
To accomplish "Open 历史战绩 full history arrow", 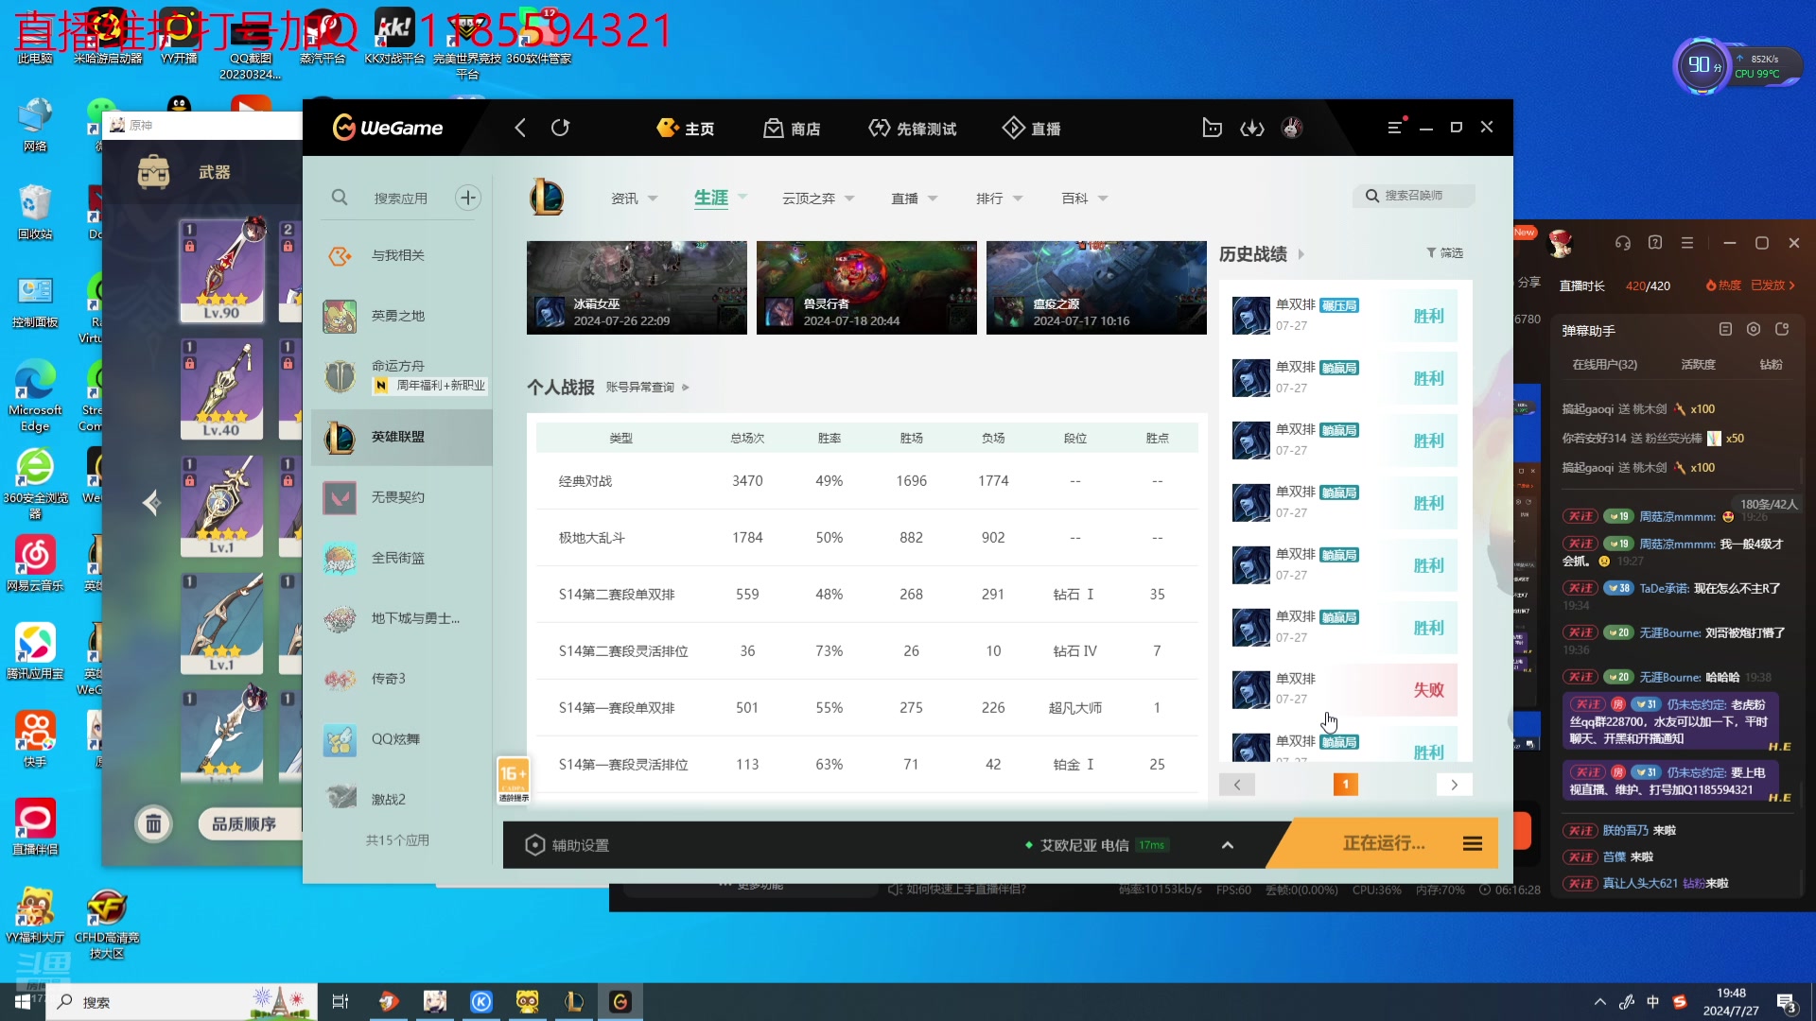I will (x=1301, y=254).
